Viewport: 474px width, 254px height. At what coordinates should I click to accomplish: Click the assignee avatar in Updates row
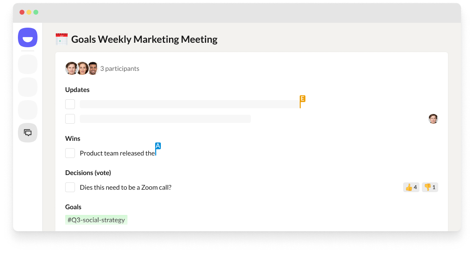433,119
